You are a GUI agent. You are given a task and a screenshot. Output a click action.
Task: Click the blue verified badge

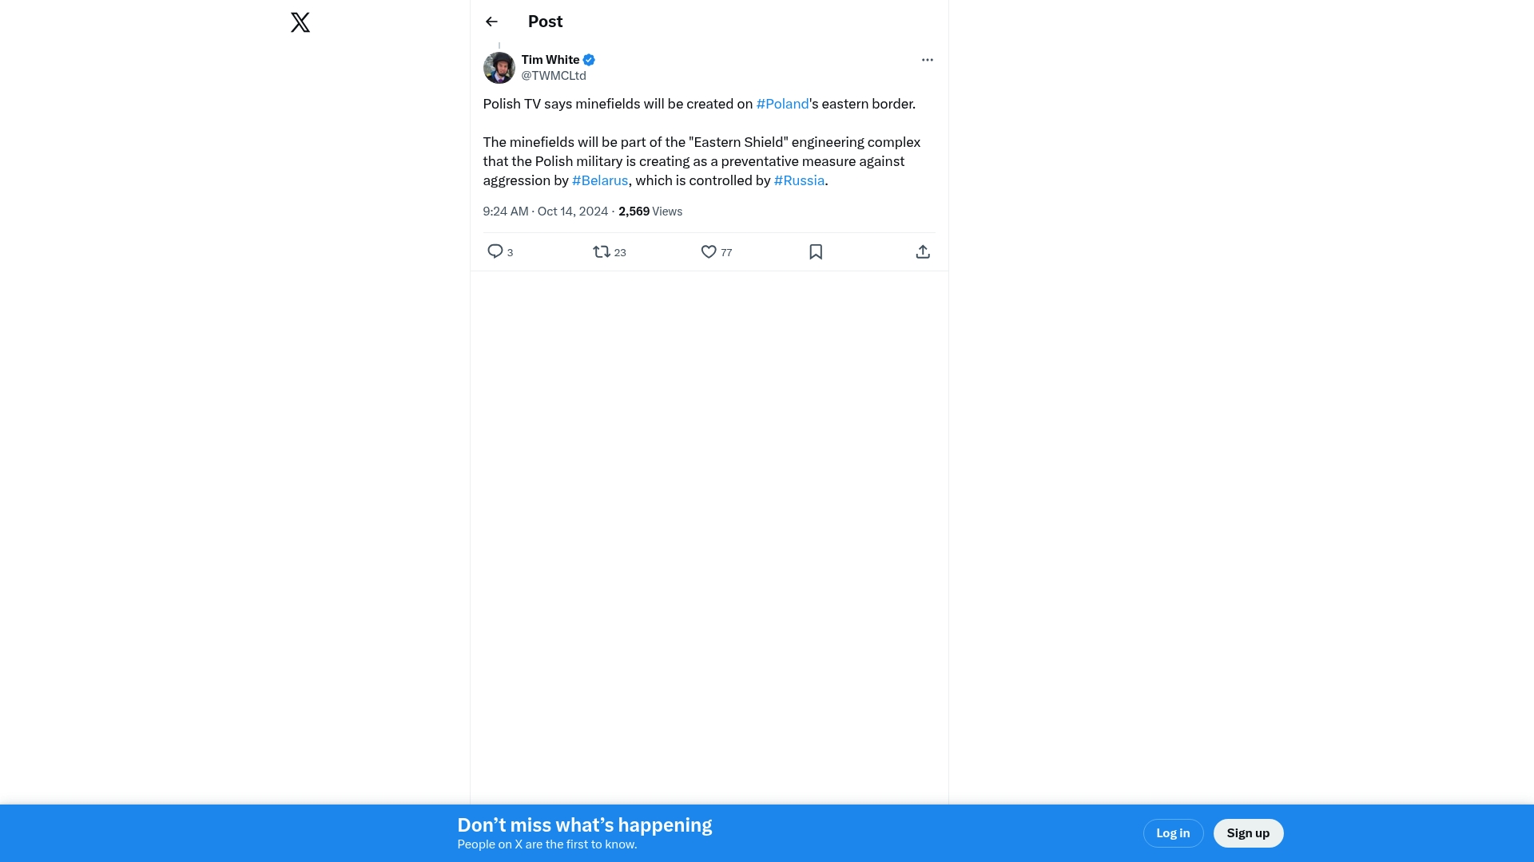point(589,60)
